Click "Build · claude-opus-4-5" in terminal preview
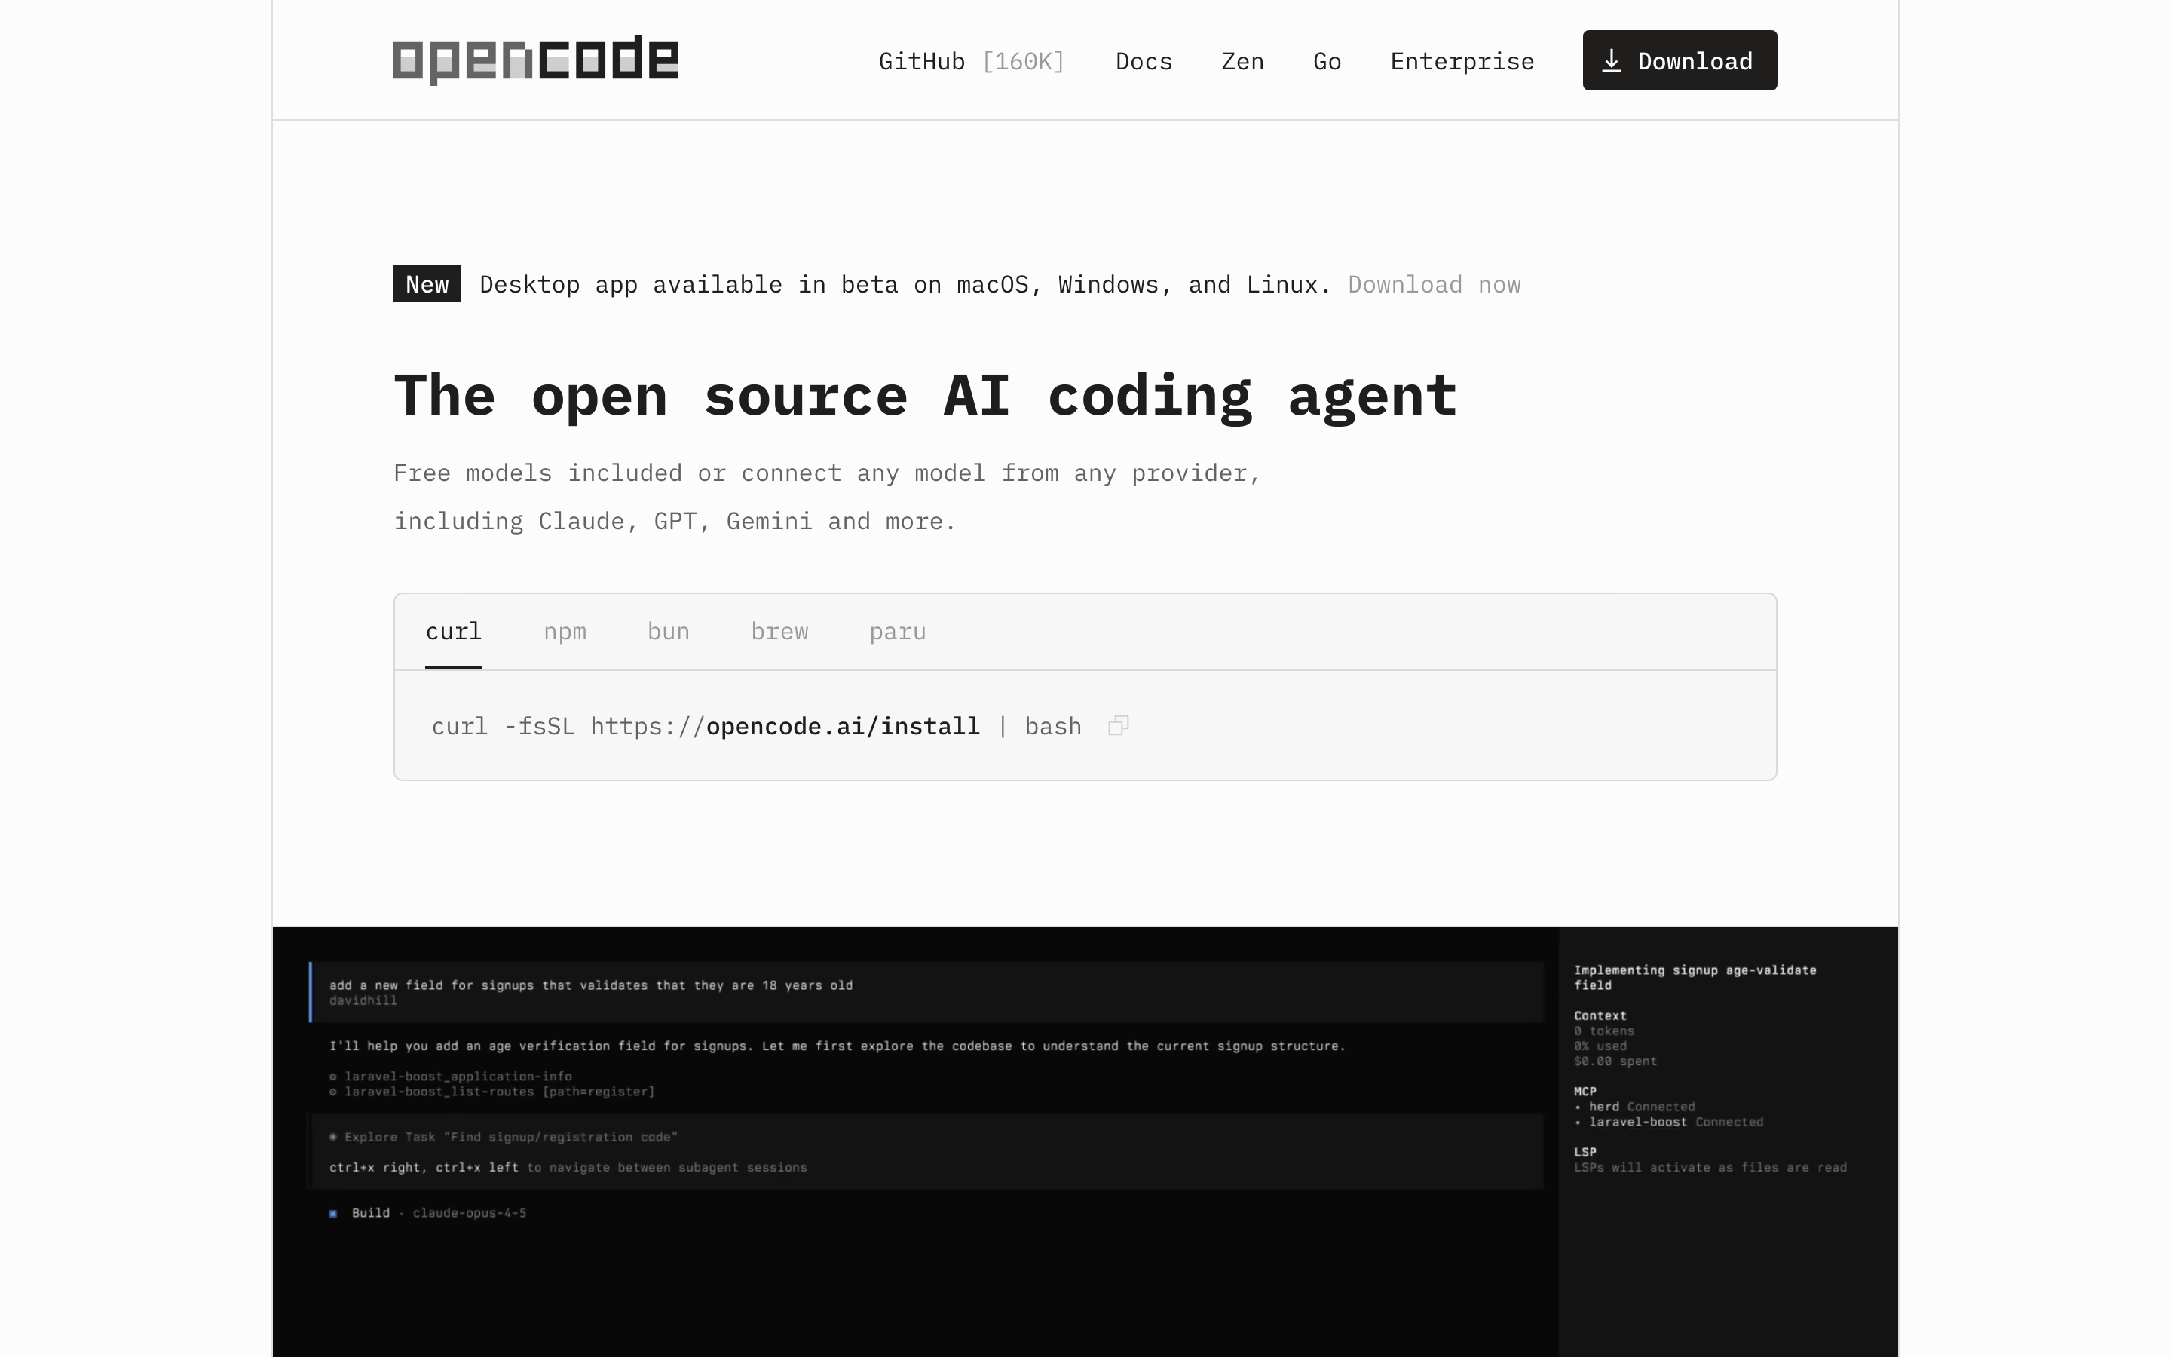The width and height of the screenshot is (2171, 1357). [x=428, y=1212]
